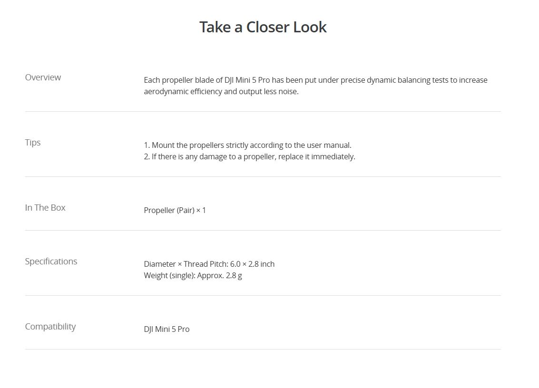Click the divider line below the Tips section
The height and width of the screenshot is (388, 539).
(263, 177)
